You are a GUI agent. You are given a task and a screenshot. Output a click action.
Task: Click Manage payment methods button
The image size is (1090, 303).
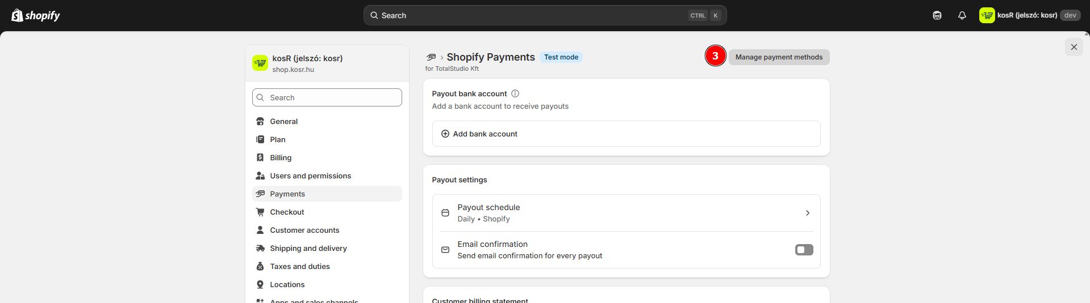779,57
